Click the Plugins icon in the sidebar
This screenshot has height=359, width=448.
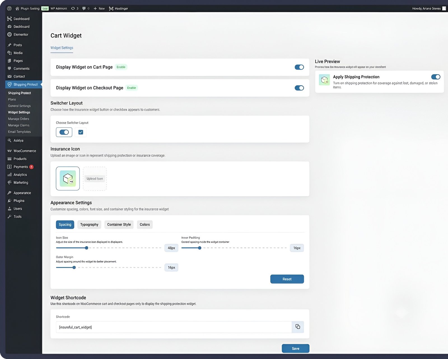[10, 201]
